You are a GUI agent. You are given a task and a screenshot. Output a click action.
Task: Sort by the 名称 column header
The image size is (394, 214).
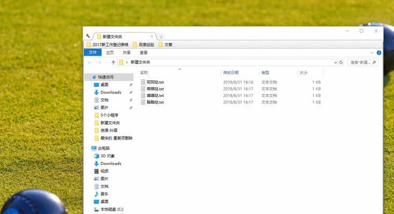[x=144, y=73]
